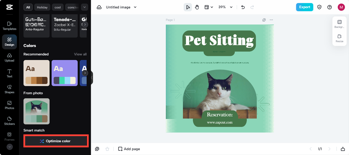
Task: Open the Stickers sidebar panel
Action: [10, 121]
